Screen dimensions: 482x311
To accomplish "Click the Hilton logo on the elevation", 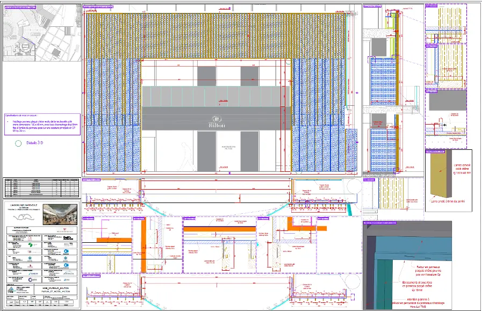I will [217, 122].
